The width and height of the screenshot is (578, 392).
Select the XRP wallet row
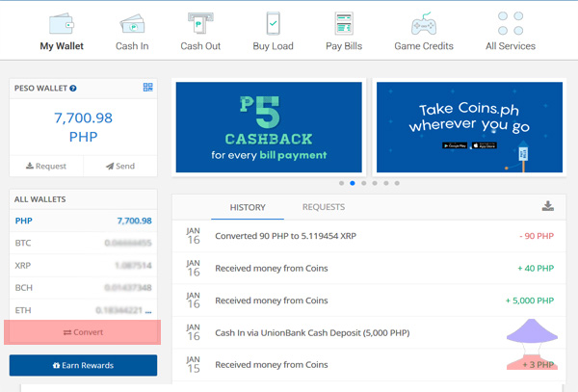tap(83, 265)
